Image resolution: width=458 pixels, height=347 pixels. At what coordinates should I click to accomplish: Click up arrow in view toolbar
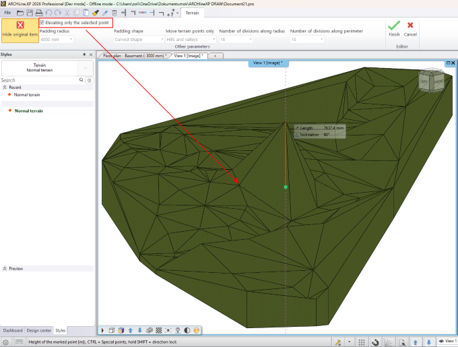coord(131,330)
